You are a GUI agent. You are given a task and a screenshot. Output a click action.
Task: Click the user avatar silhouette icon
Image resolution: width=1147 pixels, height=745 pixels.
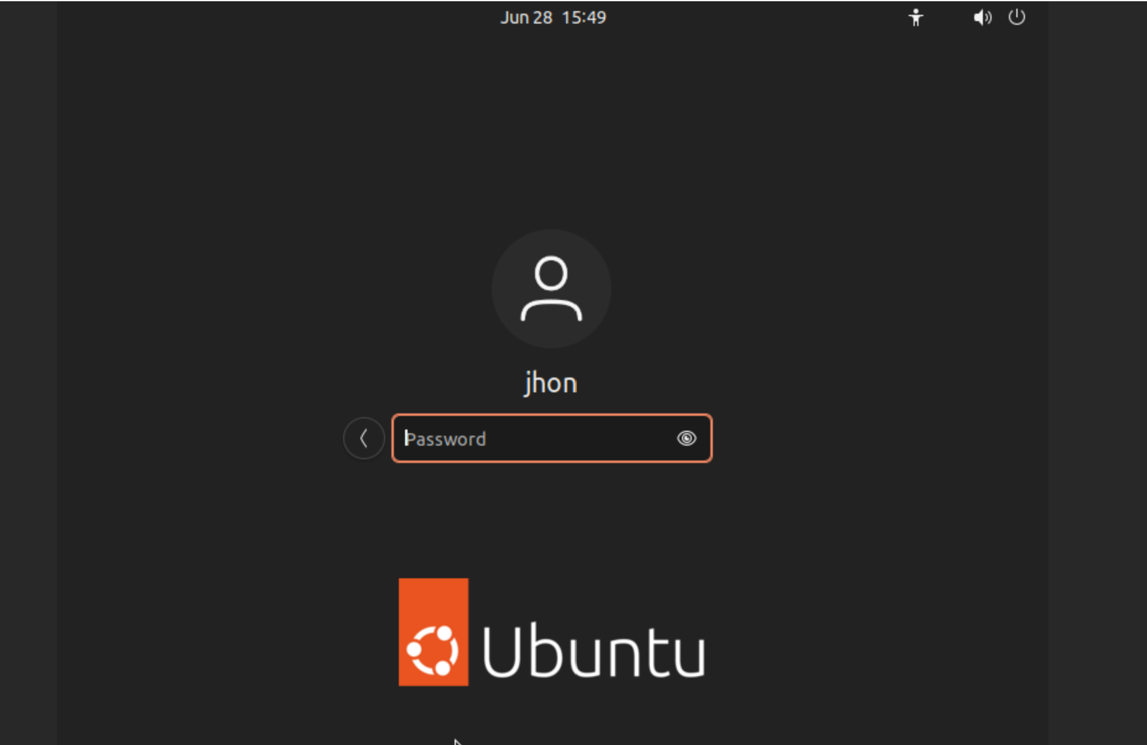[551, 289]
